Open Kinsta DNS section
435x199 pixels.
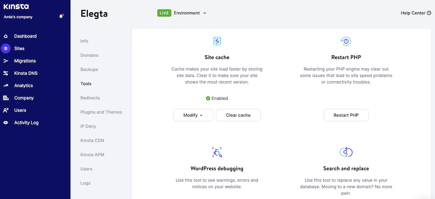click(x=26, y=73)
